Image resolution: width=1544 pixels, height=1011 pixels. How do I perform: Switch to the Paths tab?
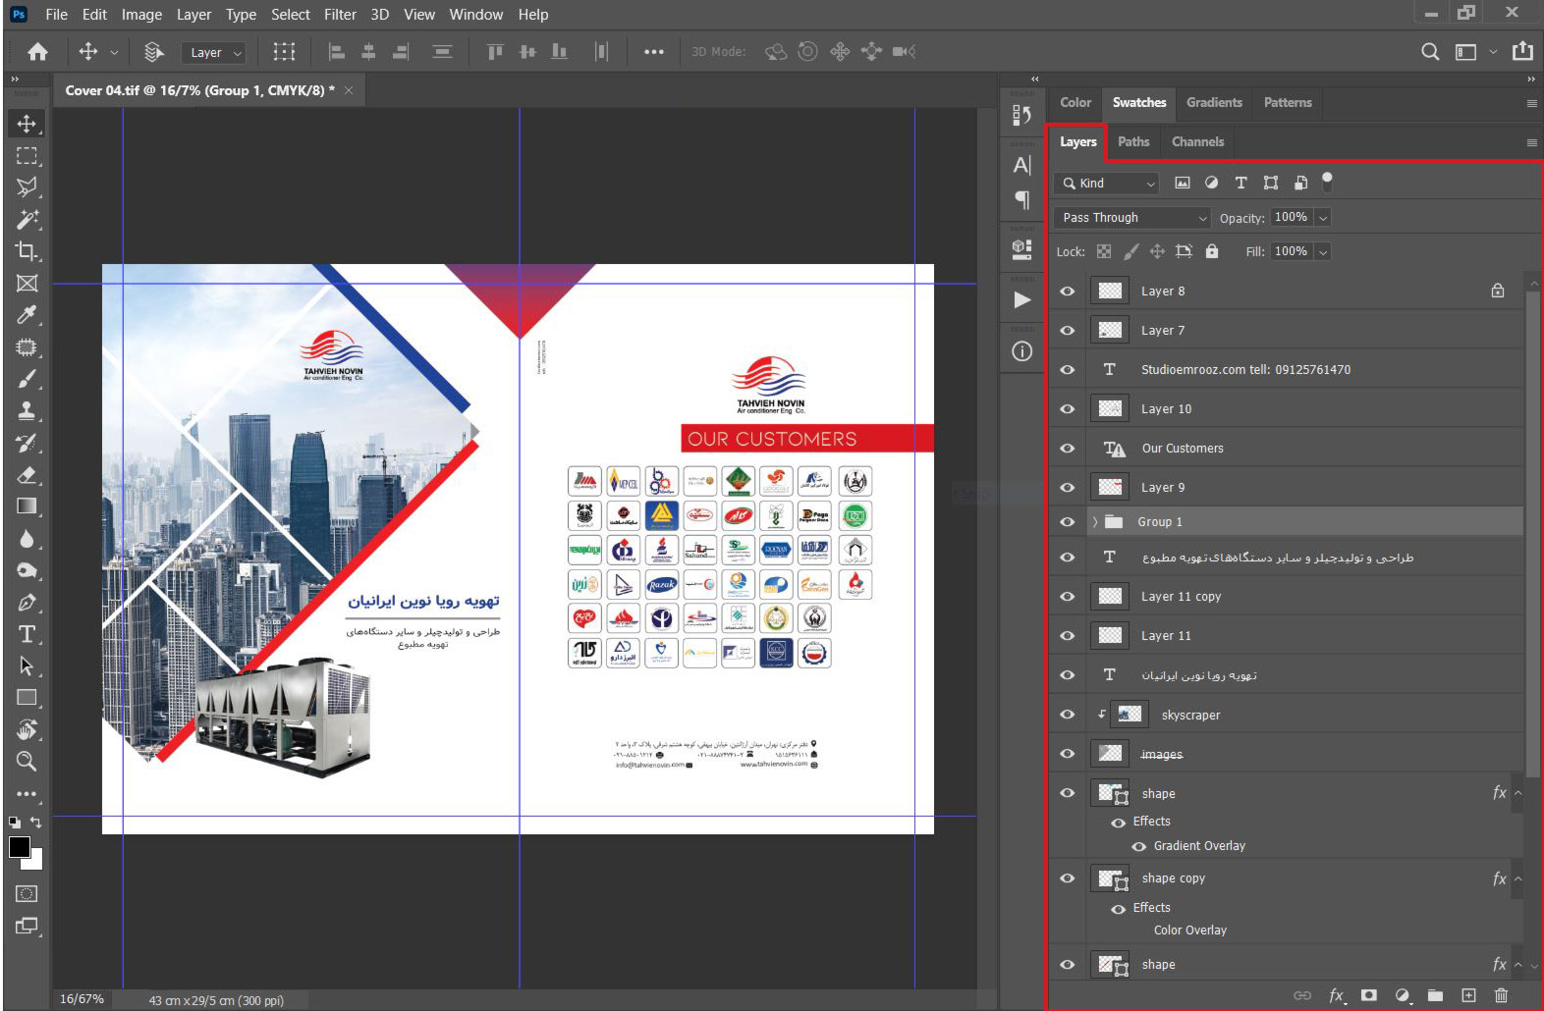(x=1133, y=141)
